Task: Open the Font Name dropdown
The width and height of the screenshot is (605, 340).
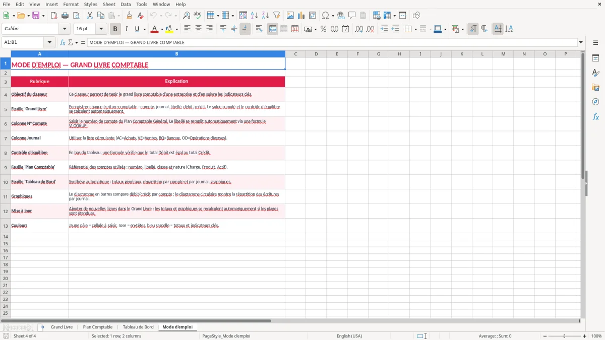Action: (65, 29)
